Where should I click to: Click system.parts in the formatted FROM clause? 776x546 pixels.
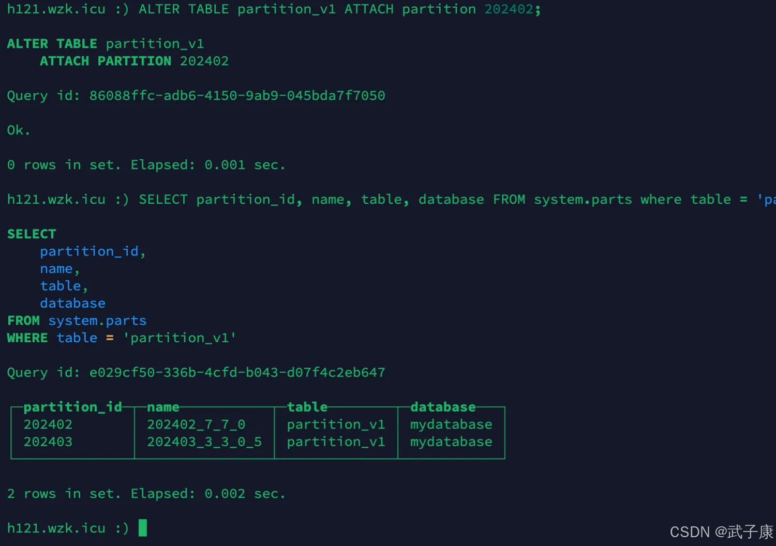(97, 321)
